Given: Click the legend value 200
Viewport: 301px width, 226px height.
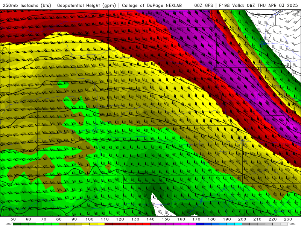Looking at the screenshot, I should tap(242, 219).
